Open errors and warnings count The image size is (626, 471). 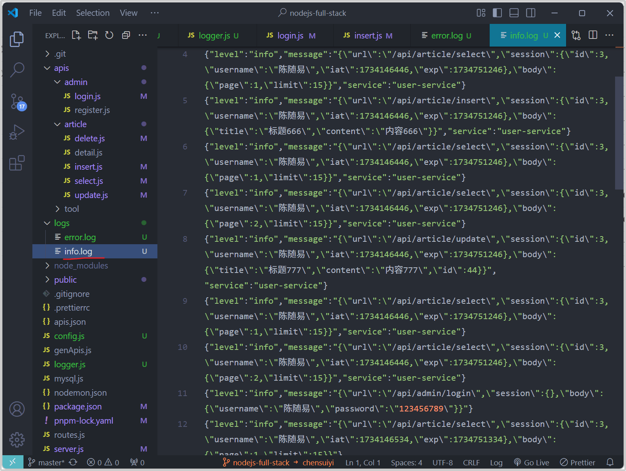click(x=103, y=462)
